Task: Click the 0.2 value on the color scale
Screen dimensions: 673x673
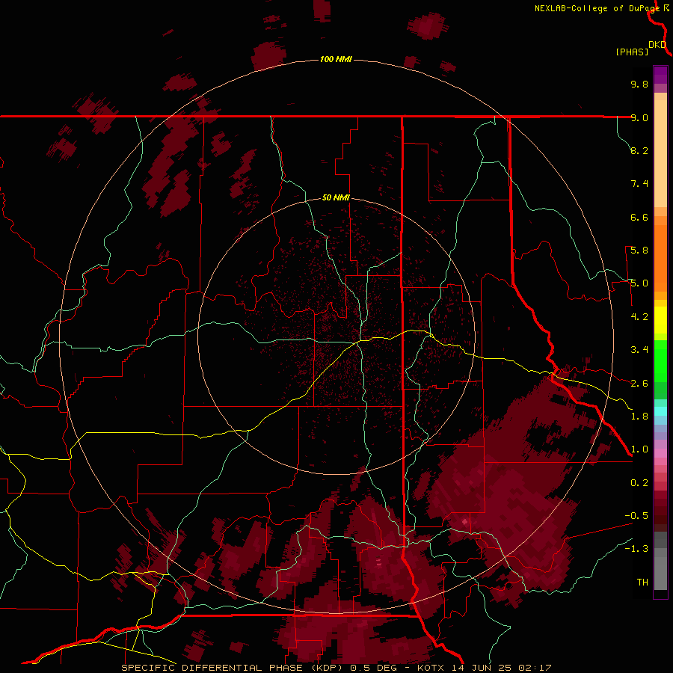Action: [639, 483]
